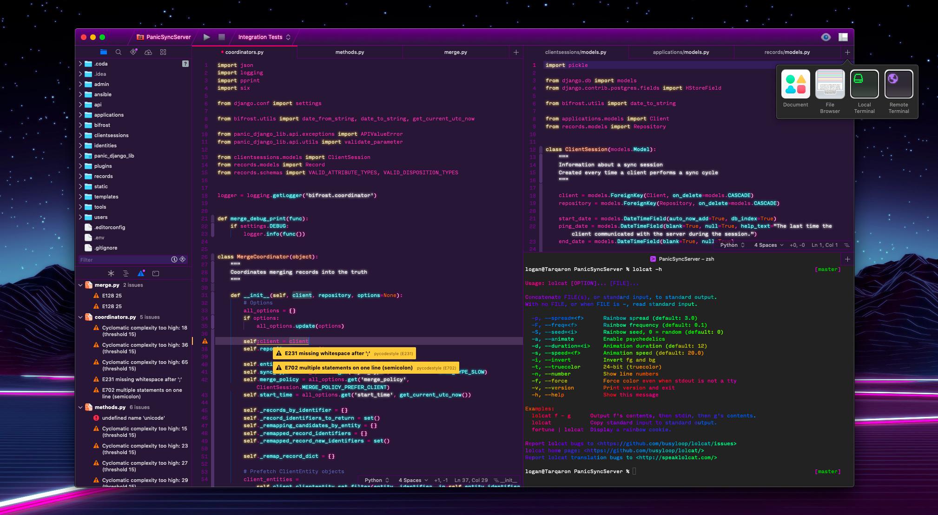Image resolution: width=938 pixels, height=515 pixels.
Task: Open the search sidebar with the magnifier icon
Action: tap(119, 52)
